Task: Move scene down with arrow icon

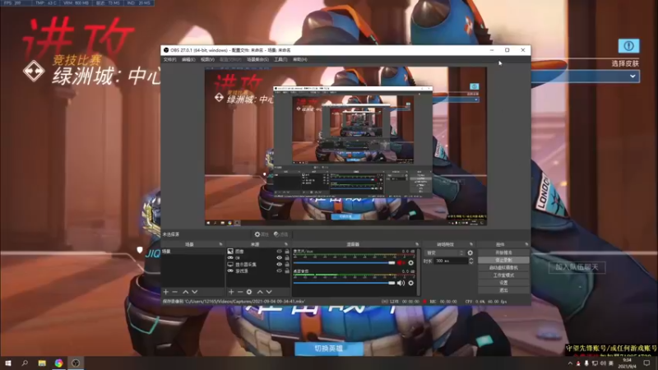Action: (195, 292)
